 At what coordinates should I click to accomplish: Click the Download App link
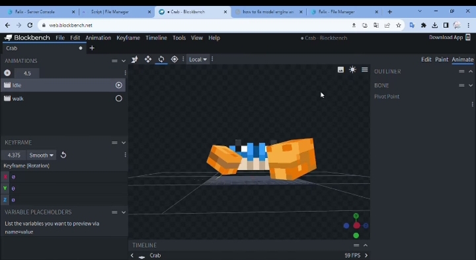[x=446, y=37]
